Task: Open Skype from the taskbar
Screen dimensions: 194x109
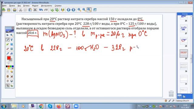Action: 50,106
